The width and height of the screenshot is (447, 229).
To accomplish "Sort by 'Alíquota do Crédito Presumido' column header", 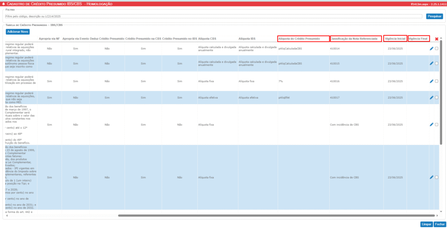I will [x=303, y=39].
